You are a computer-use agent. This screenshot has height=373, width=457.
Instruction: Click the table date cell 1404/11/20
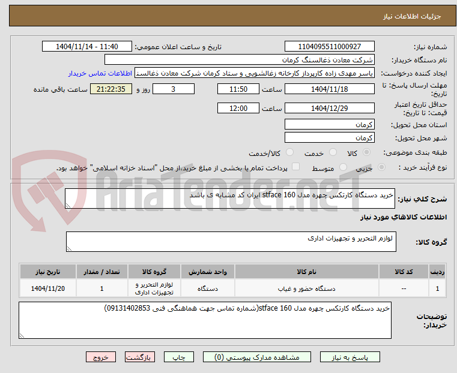point(48,288)
